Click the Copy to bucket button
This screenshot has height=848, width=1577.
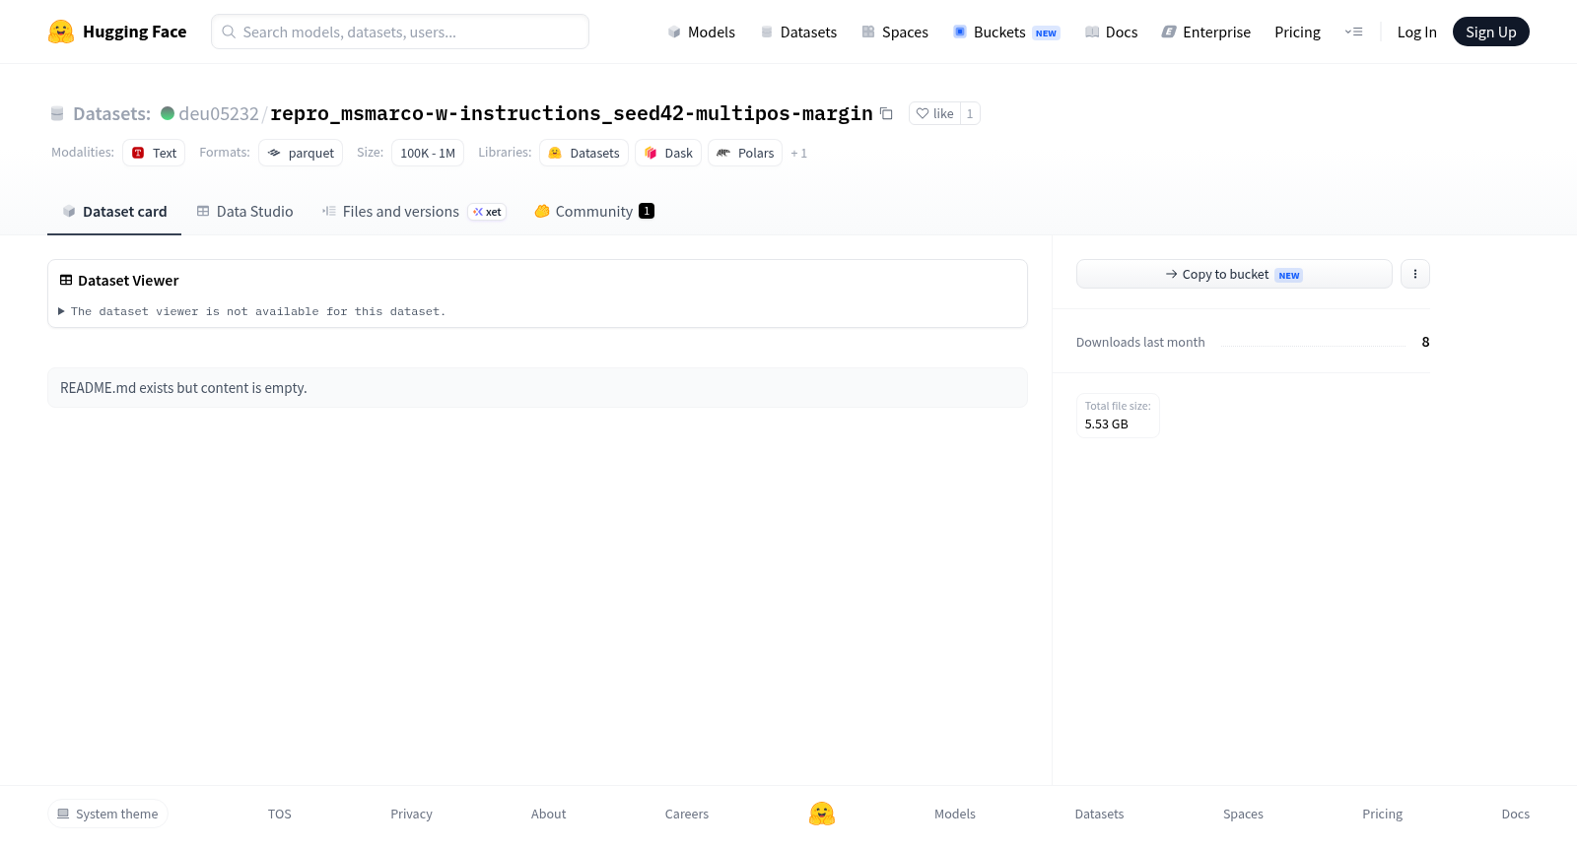1234,274
